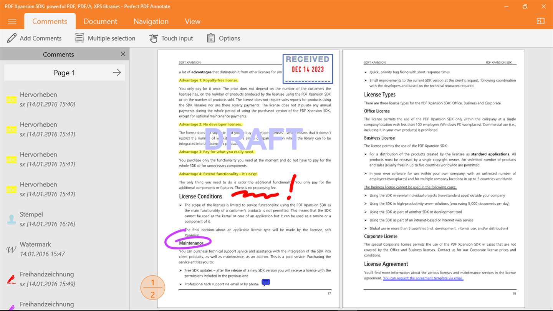
Task: Open the View tab
Action: 192,22
